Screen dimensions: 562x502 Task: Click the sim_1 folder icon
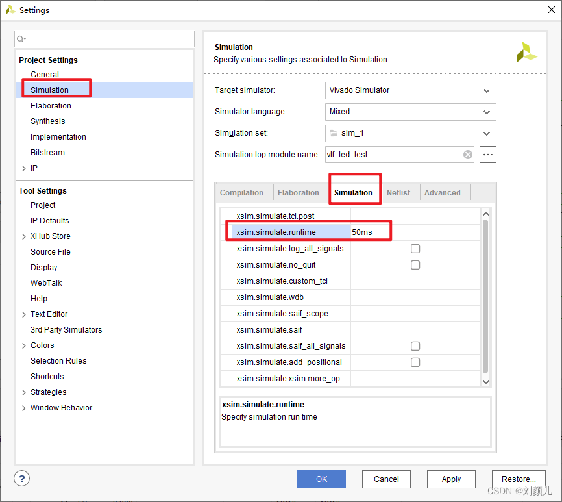pos(334,133)
